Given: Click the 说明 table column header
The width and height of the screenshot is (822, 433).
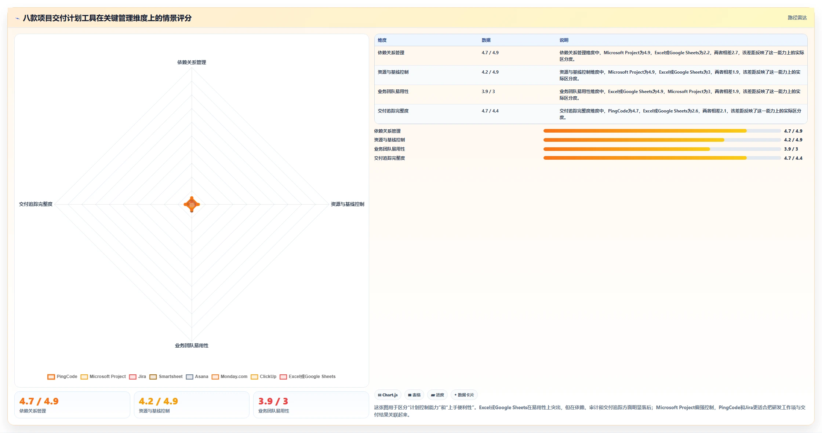Looking at the screenshot, I should click(564, 40).
